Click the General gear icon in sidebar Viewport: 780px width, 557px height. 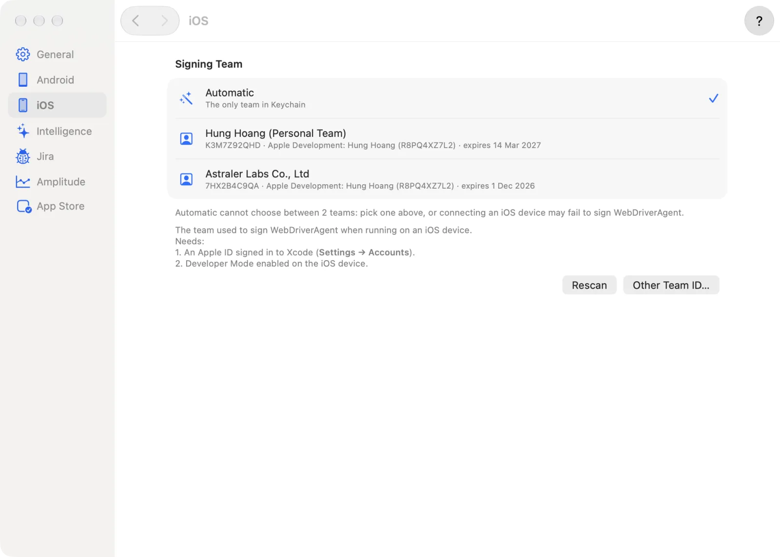(23, 55)
